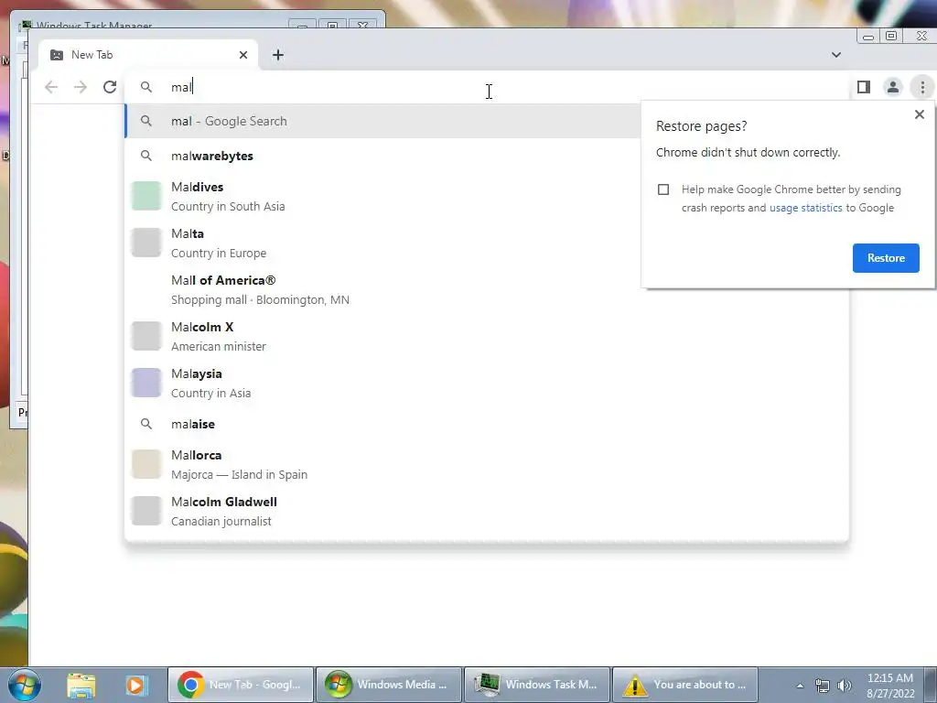The height and width of the screenshot is (703, 937).
Task: Open the taskbar clock showing 12:15 AM
Action: tap(890, 686)
